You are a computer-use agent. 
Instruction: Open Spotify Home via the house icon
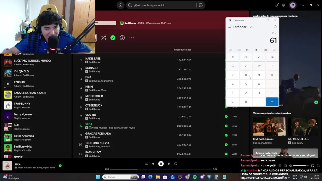pyautogui.click(x=120, y=5)
